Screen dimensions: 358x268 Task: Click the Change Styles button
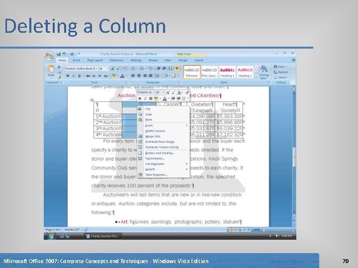click(264, 72)
